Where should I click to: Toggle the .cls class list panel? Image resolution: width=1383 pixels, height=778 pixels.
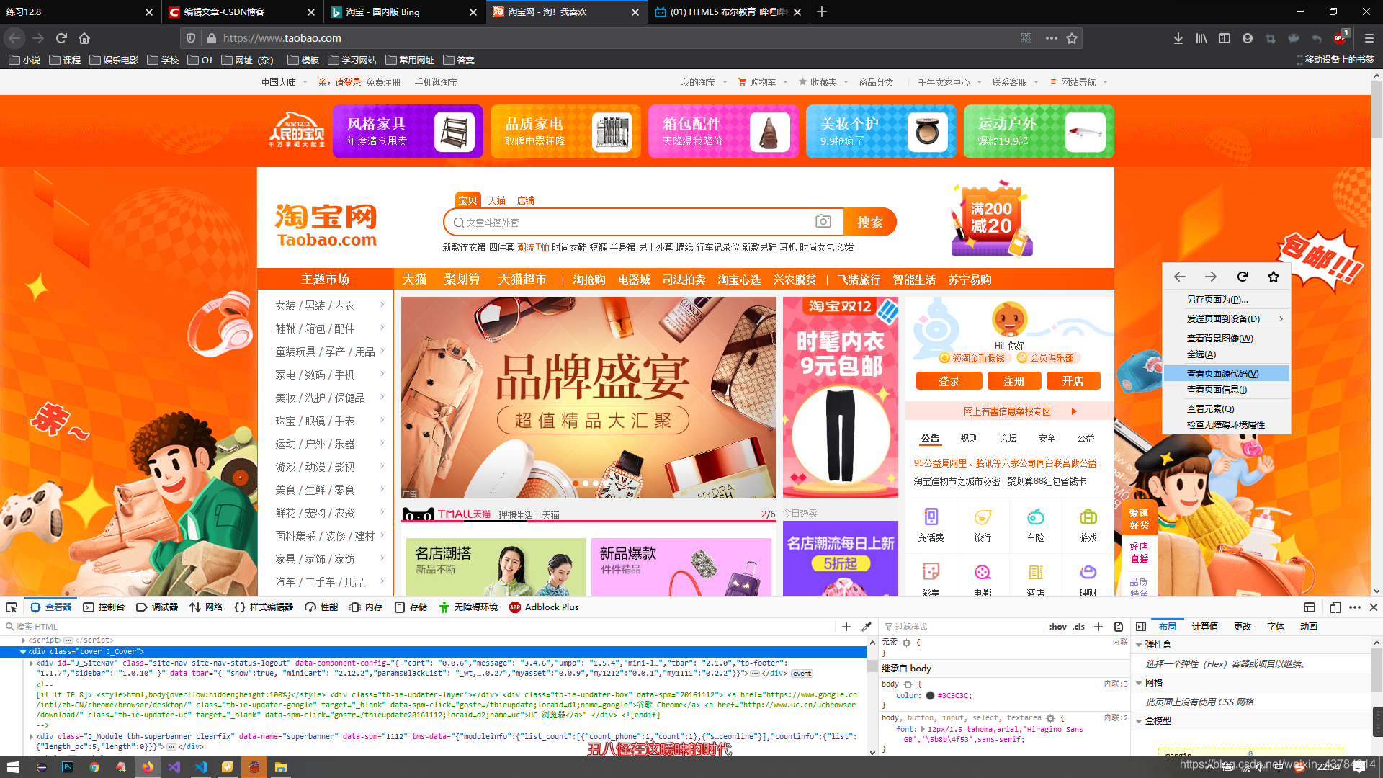pos(1078,627)
